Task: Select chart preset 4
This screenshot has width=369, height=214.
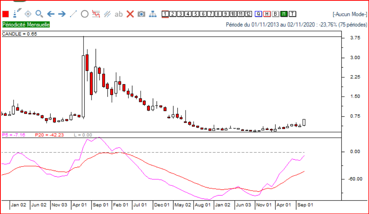Action: 188,14
